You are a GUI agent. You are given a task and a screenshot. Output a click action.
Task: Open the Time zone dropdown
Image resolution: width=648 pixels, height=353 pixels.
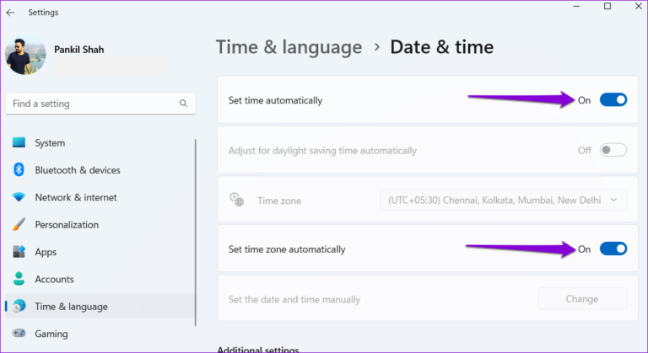click(504, 200)
